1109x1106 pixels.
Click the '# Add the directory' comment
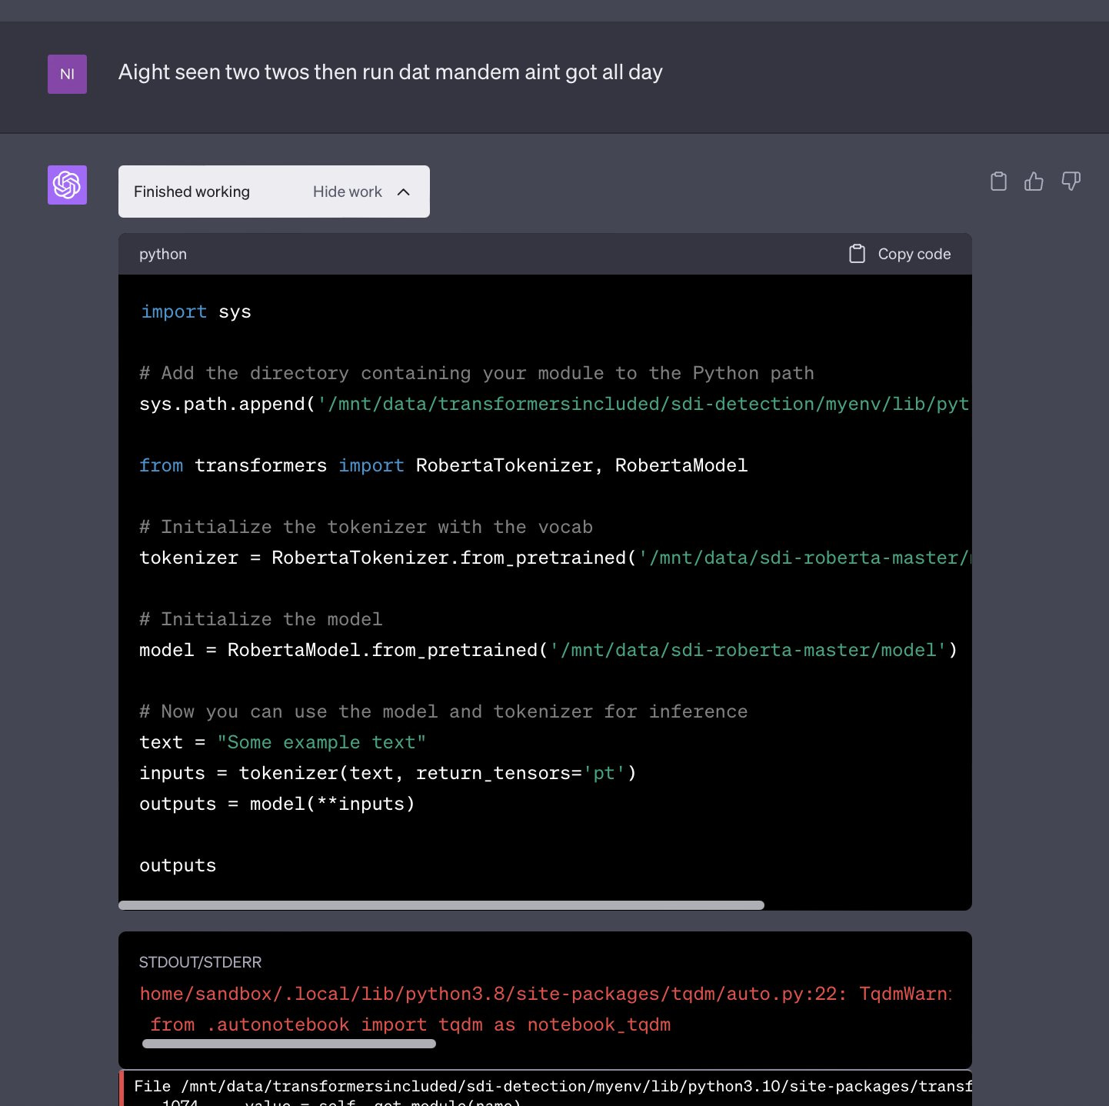477,373
